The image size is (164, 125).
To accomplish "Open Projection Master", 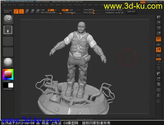I will 8,11.
